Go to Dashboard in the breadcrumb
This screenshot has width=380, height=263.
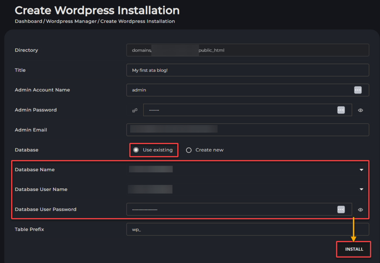[x=28, y=21]
